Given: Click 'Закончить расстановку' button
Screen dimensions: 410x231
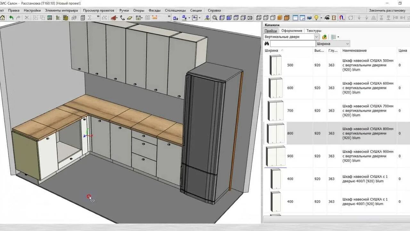Looking at the screenshot, I should pos(387,10).
